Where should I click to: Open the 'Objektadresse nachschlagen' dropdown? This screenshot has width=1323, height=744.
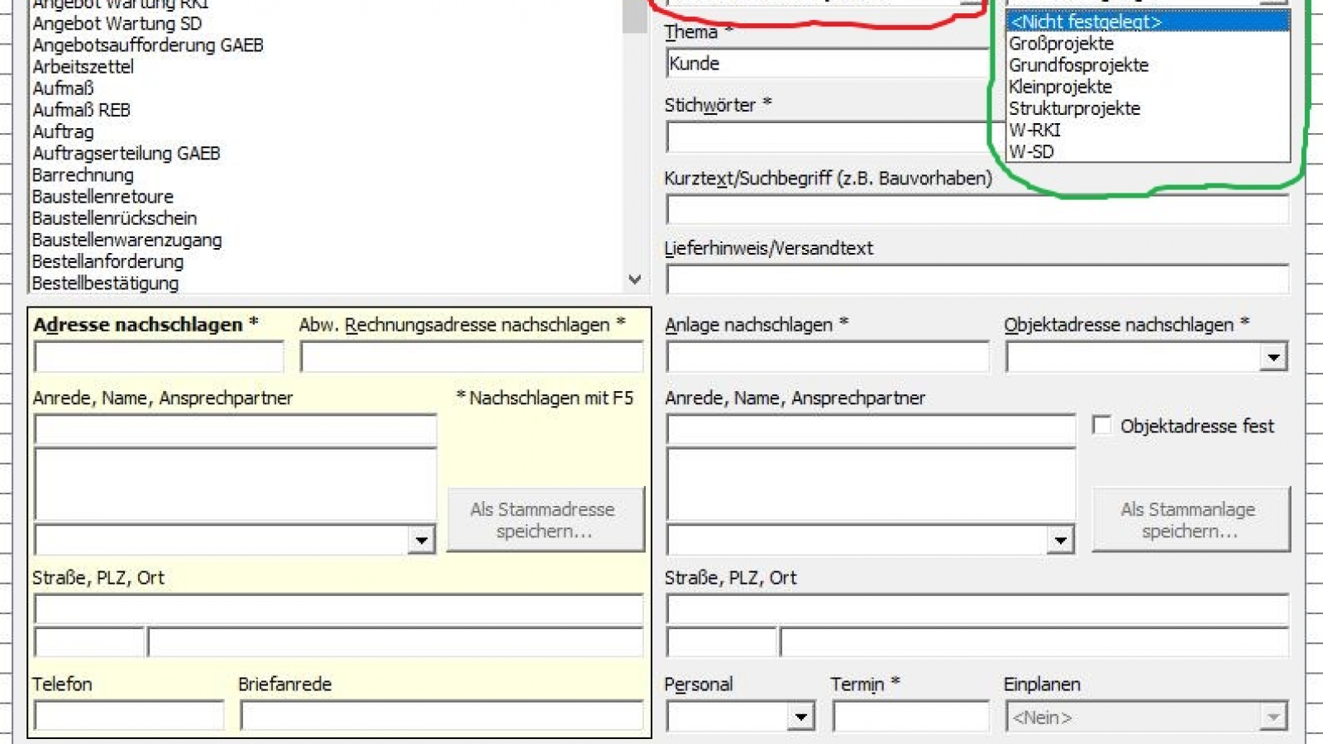1273,357
